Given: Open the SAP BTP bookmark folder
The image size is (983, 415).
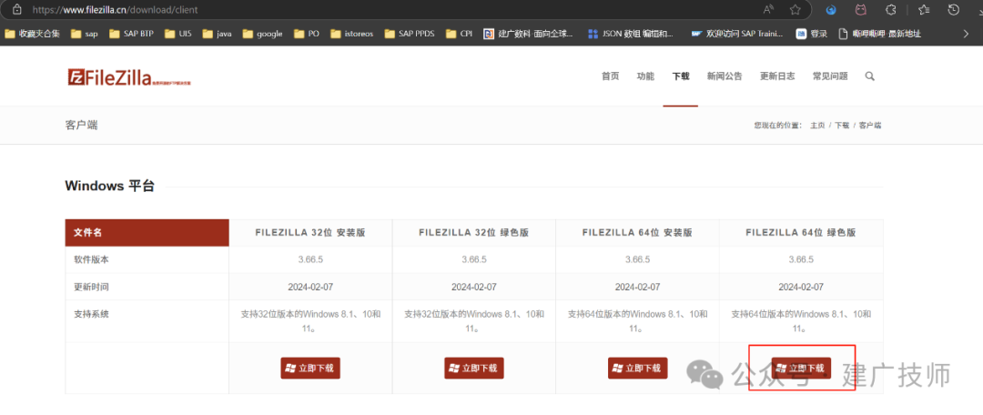Looking at the screenshot, I should 131,34.
